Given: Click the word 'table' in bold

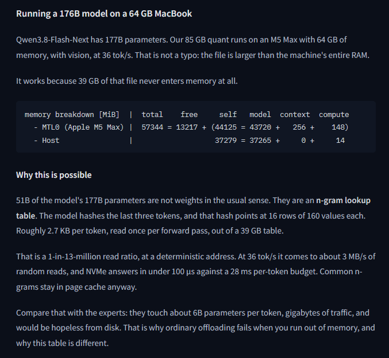Looking at the screenshot, I should (x=25, y=216).
